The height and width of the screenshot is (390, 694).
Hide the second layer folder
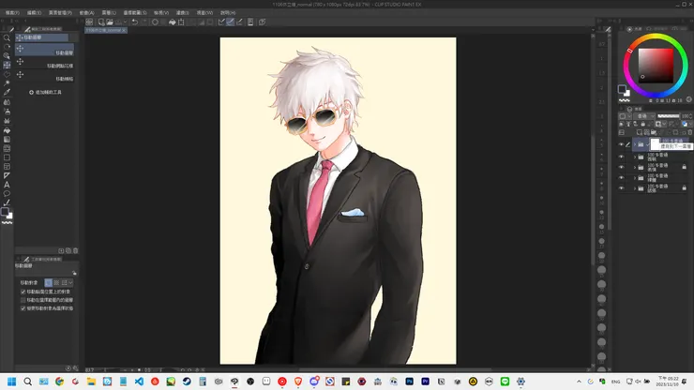(621, 157)
